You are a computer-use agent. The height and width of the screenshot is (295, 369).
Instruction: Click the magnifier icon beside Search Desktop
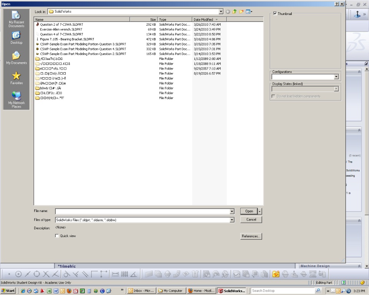pyautogui.click(x=318, y=290)
